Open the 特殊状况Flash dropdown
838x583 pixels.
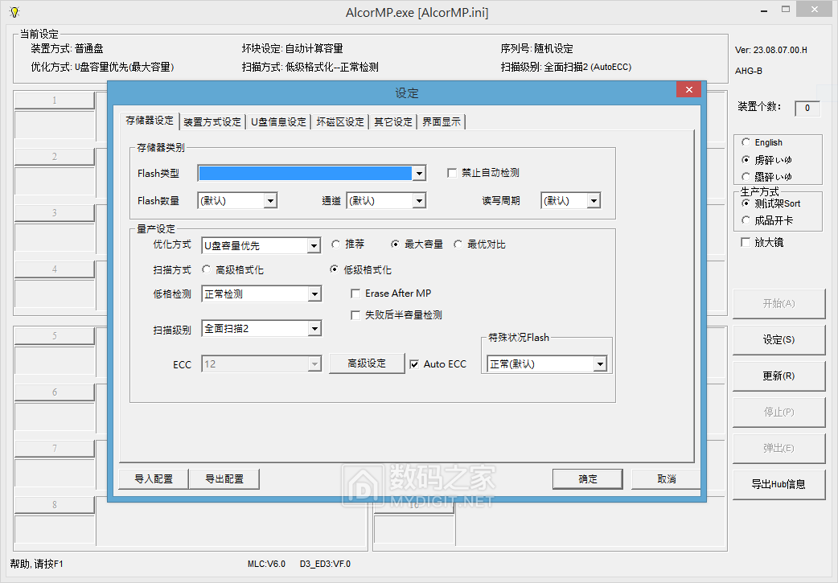pos(599,364)
